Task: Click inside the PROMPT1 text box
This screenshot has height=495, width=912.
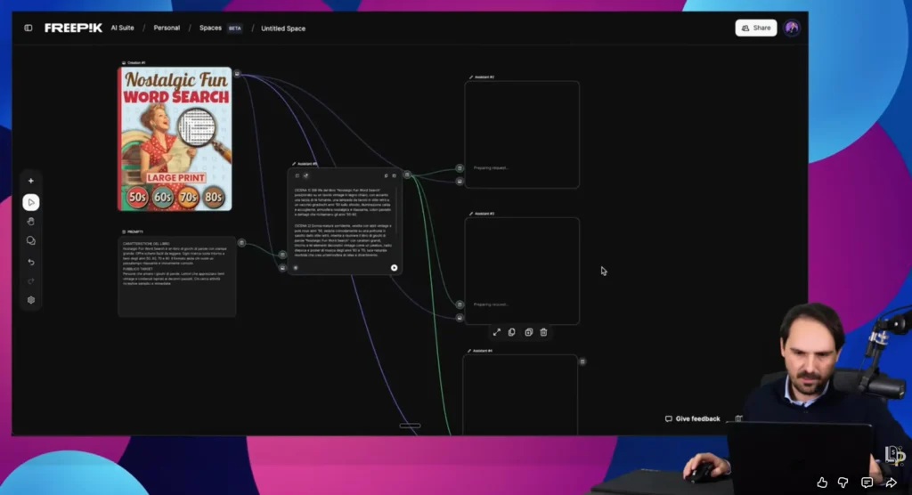Action: tap(177, 277)
